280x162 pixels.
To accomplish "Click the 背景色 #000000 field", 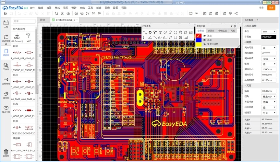I will click(x=269, y=37).
